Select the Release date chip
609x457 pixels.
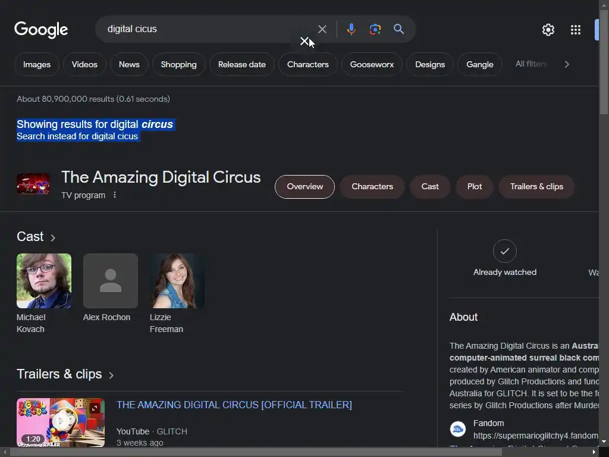tap(241, 64)
